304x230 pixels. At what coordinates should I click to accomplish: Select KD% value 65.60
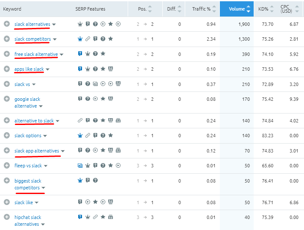tap(268, 166)
